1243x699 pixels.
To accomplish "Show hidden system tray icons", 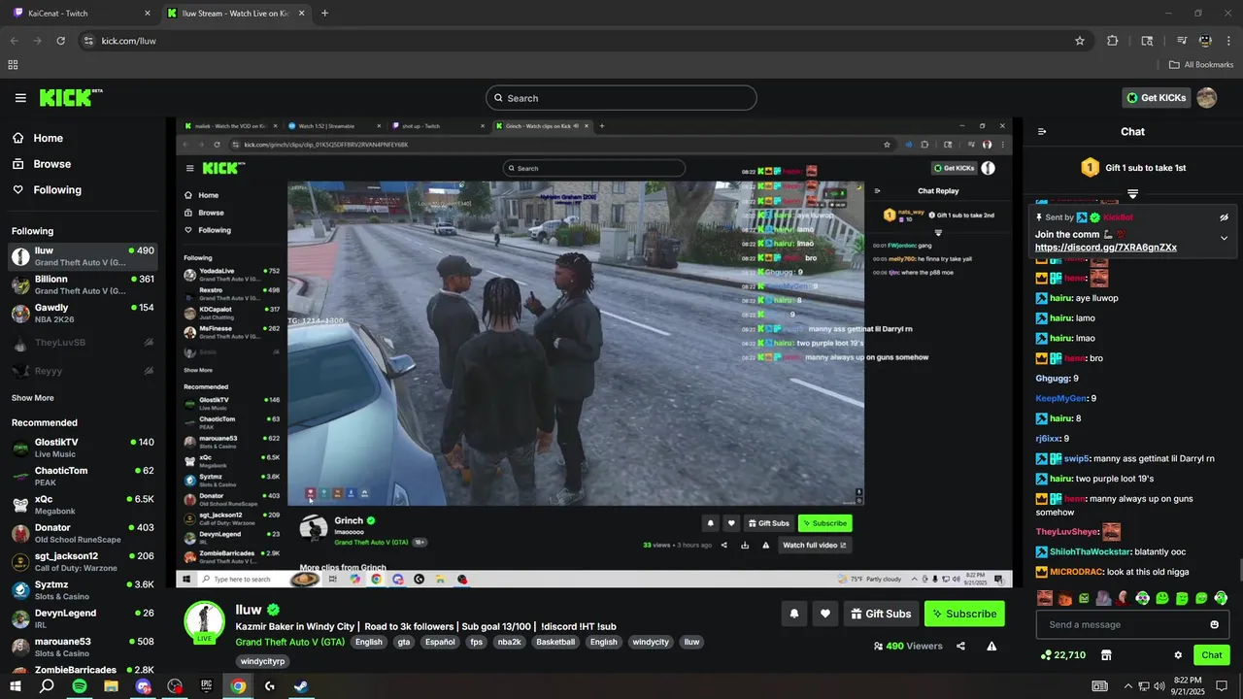I will [1127, 686].
